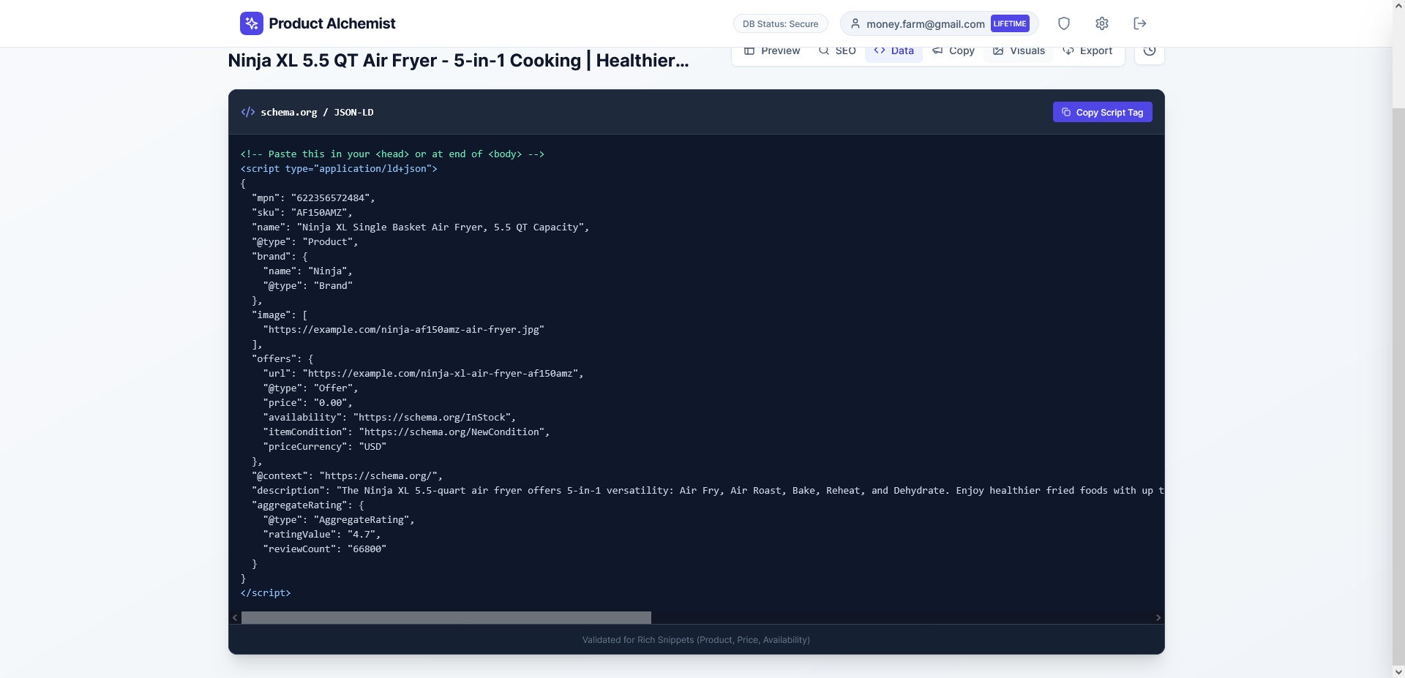Click the Visuals image icon
1405x678 pixels.
point(998,50)
